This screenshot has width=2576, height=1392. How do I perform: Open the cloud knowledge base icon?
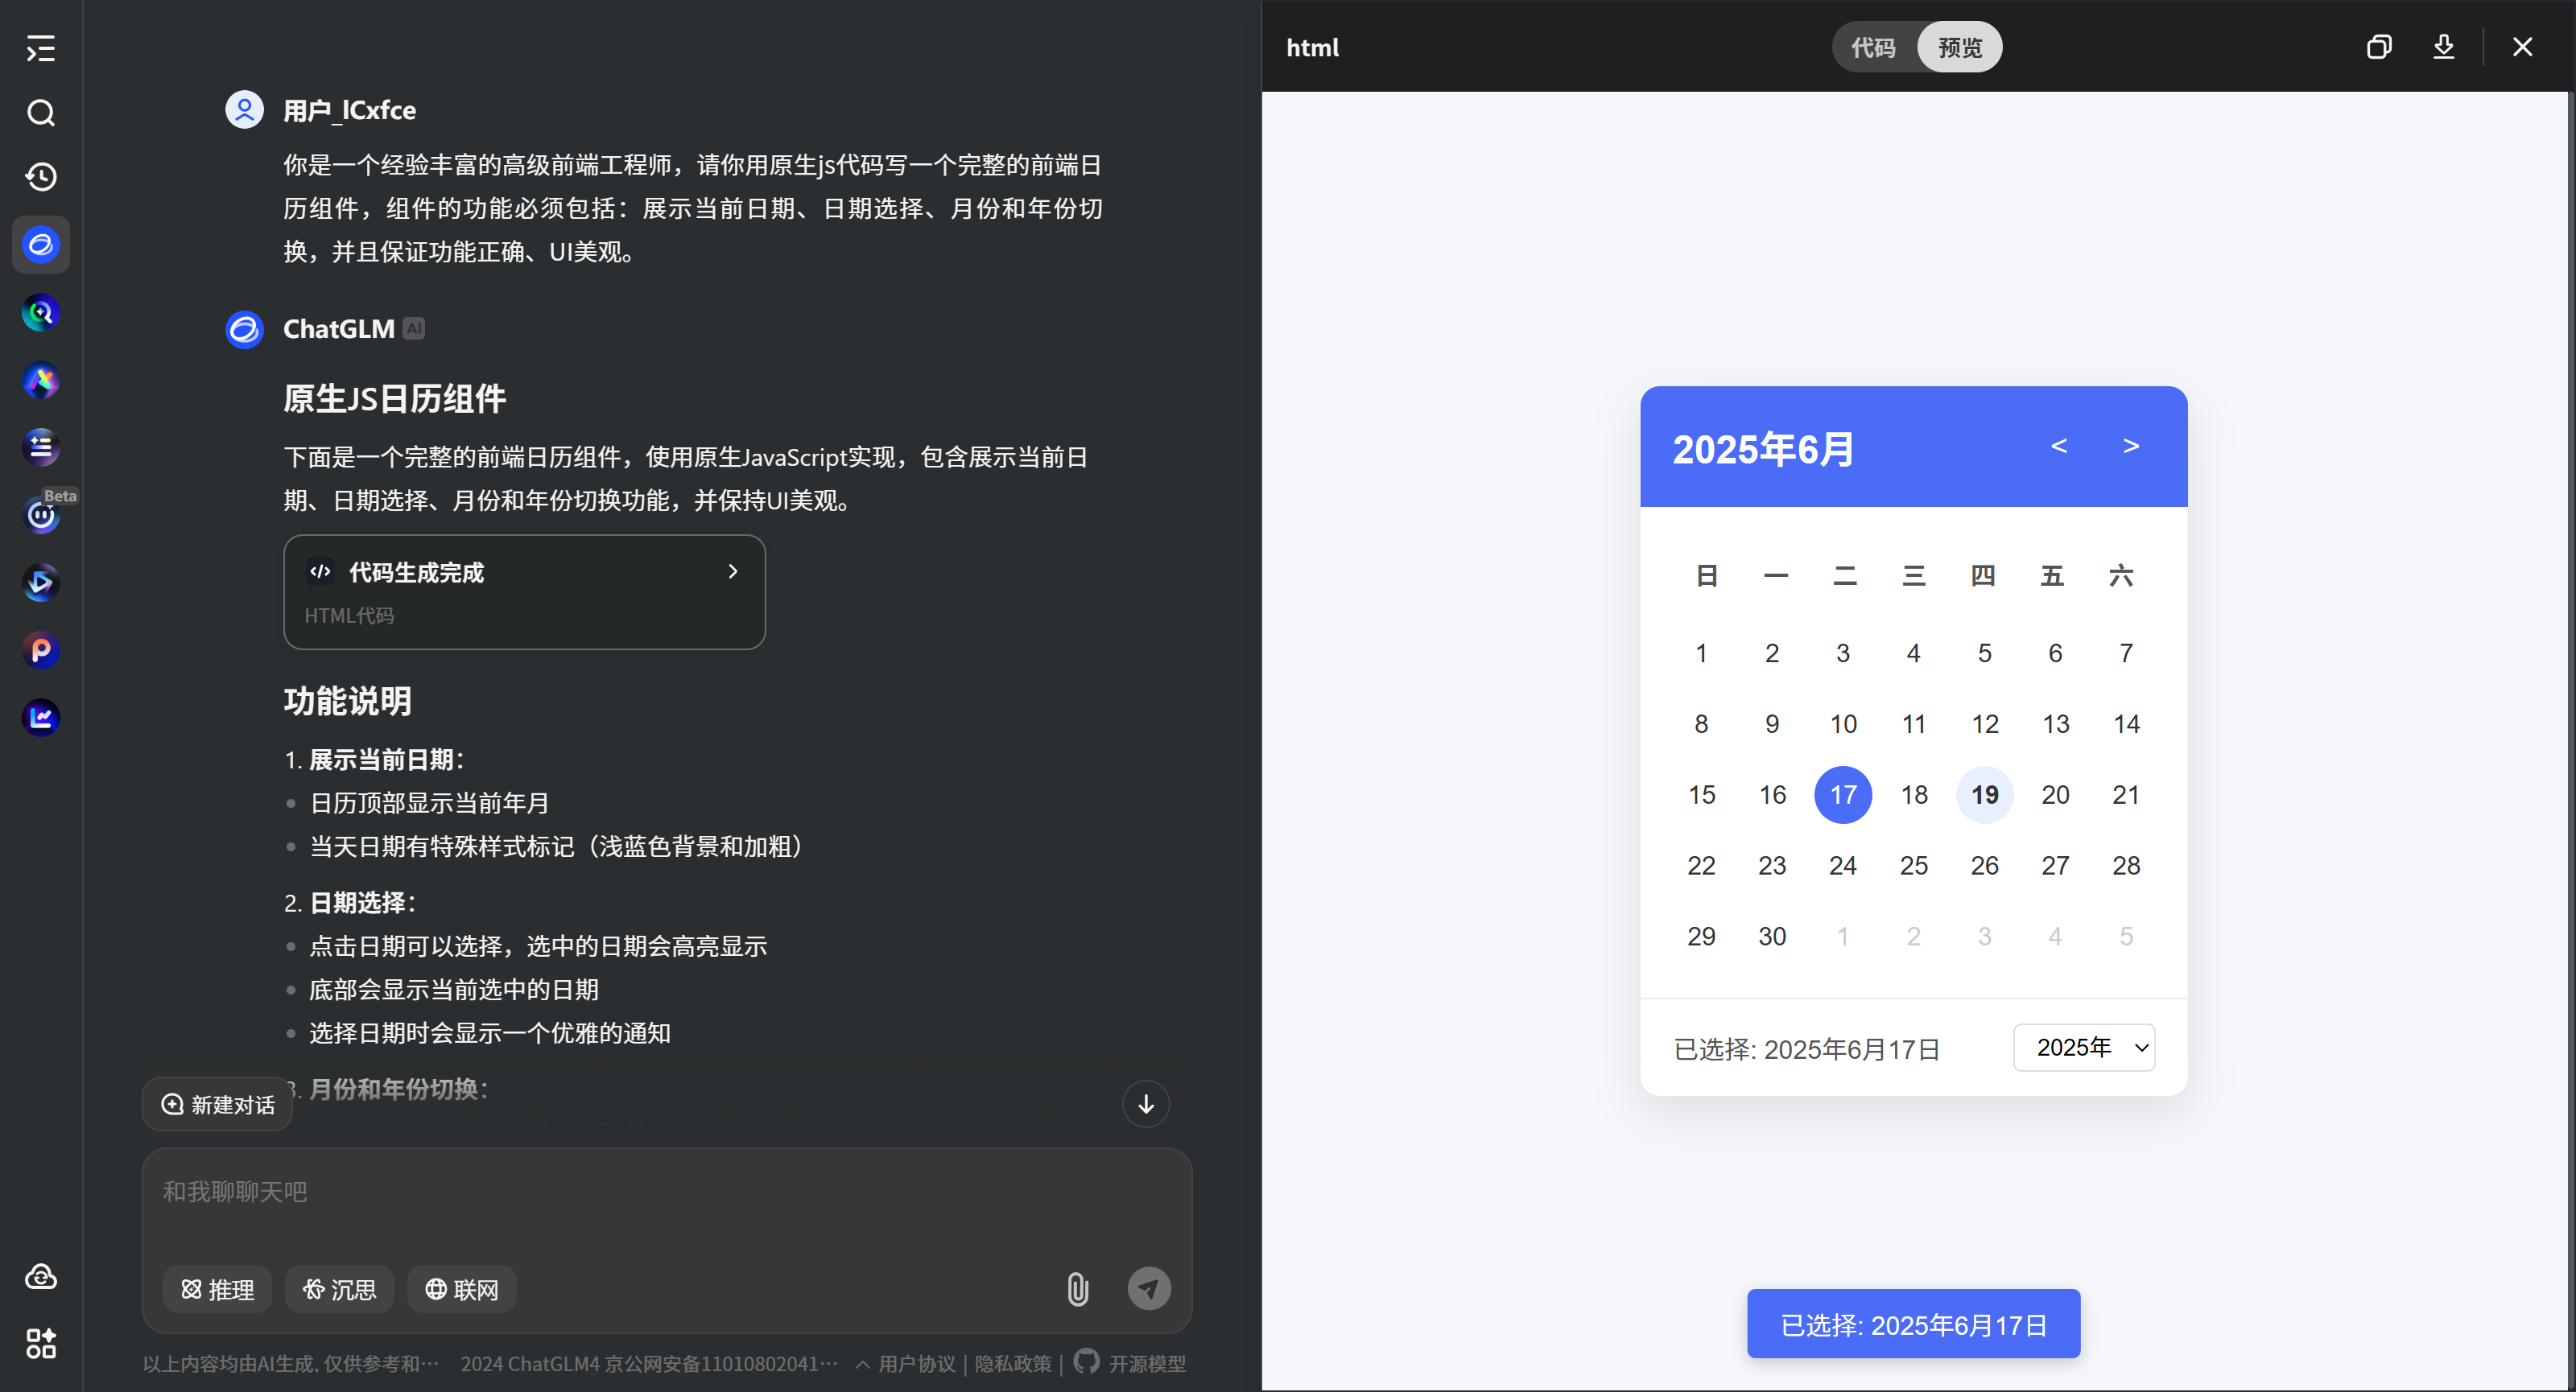[41, 1276]
